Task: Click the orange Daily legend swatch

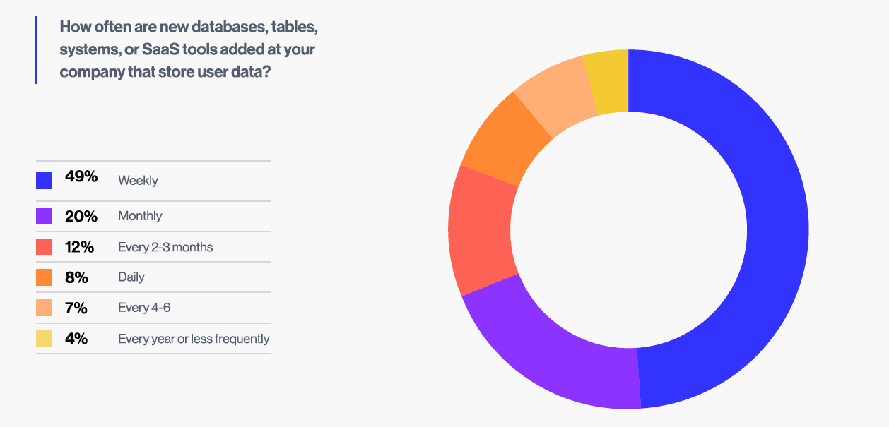Action: (44, 277)
